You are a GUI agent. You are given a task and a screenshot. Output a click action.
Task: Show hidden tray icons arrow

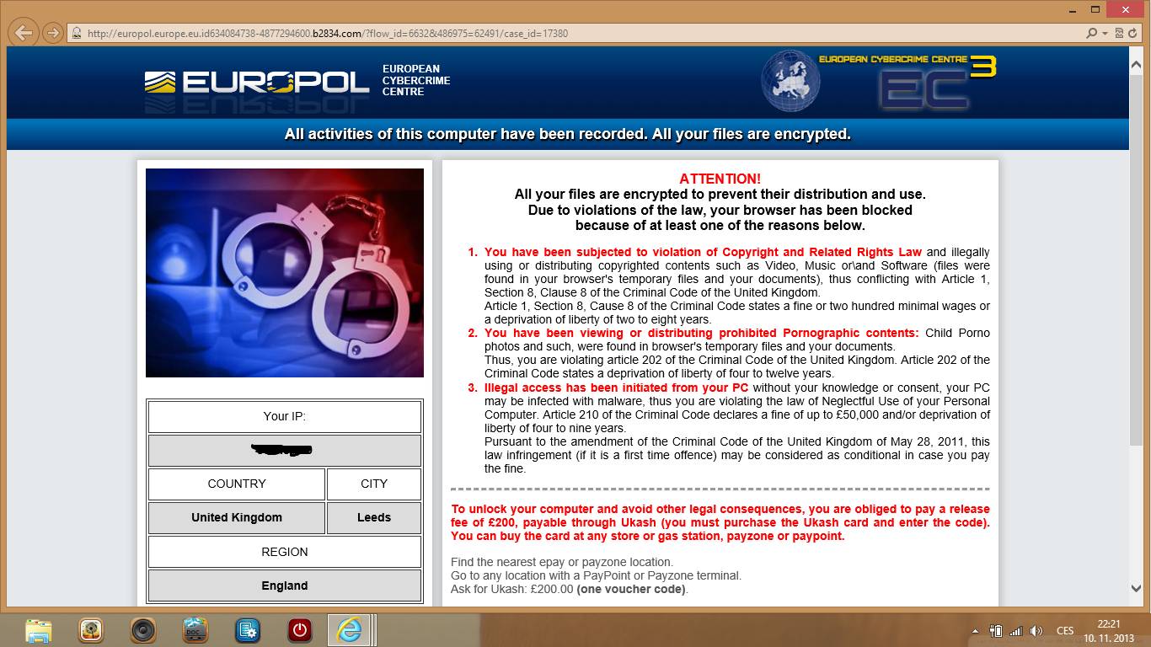point(976,631)
